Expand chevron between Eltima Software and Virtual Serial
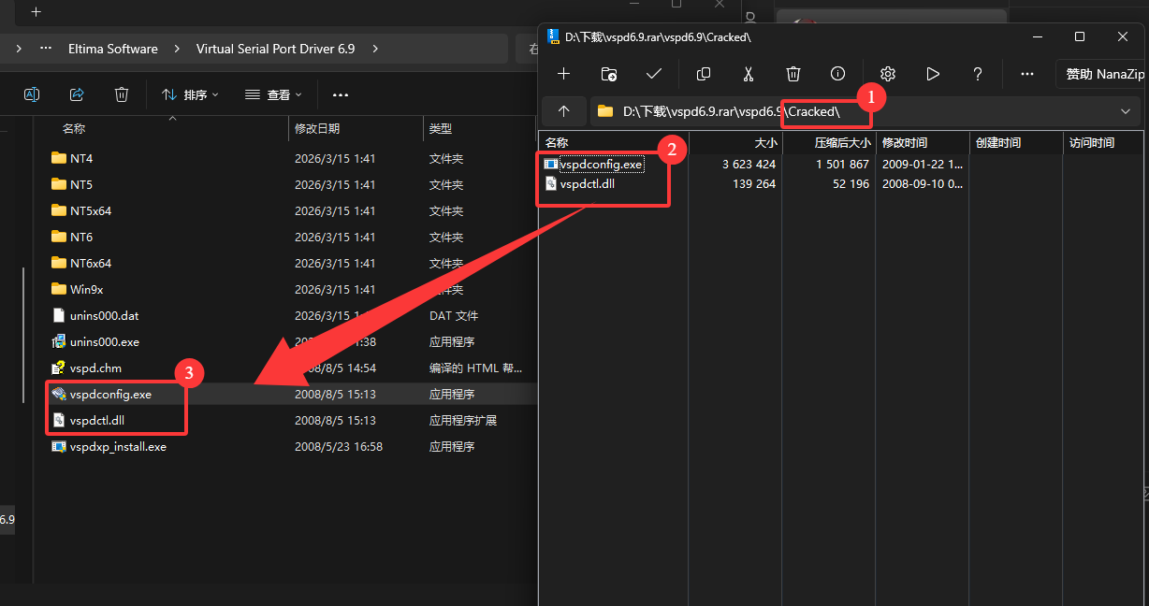Image resolution: width=1149 pixels, height=606 pixels. [177, 49]
